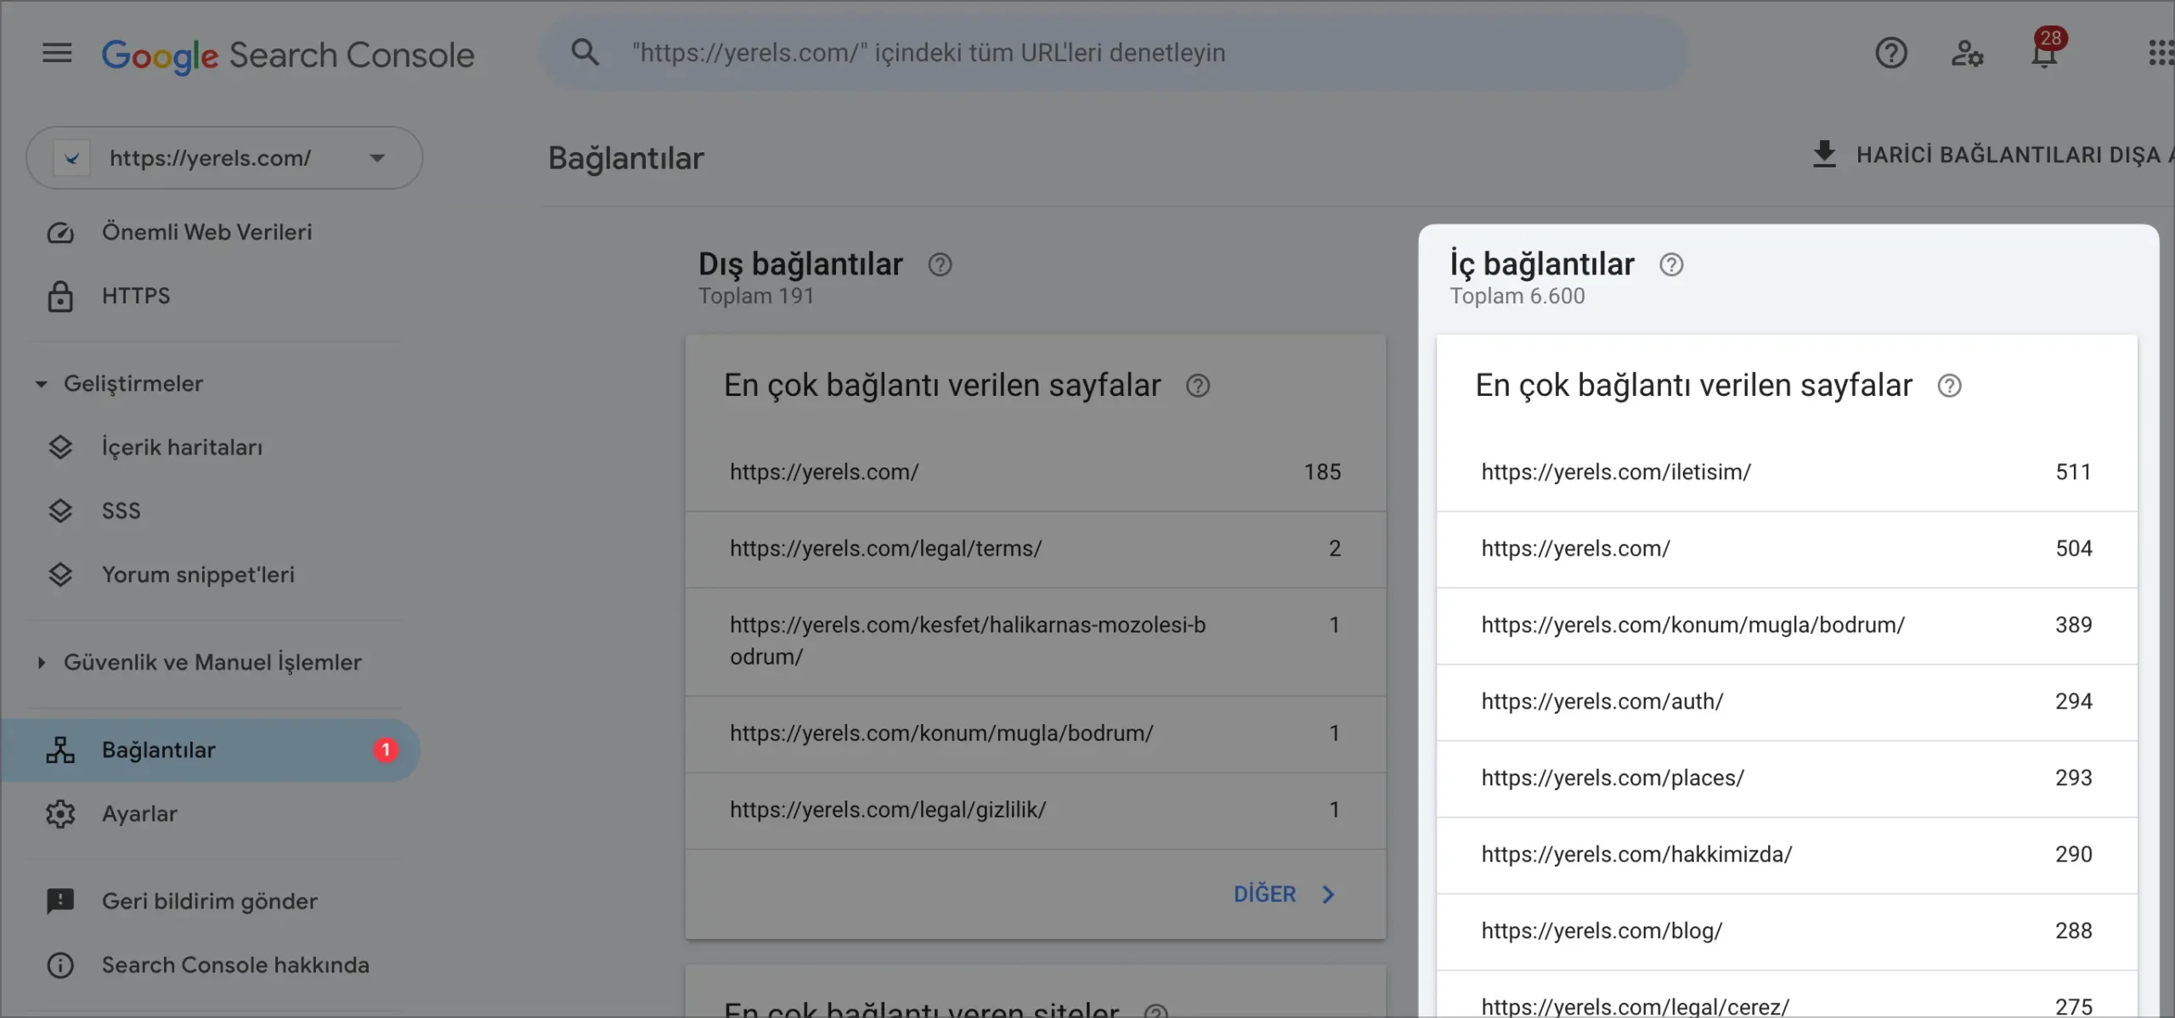Viewport: 2175px width, 1018px height.
Task: Select internal row https://yerels.com/konum/mugla/bodrum/ with 389
Action: (x=1787, y=625)
